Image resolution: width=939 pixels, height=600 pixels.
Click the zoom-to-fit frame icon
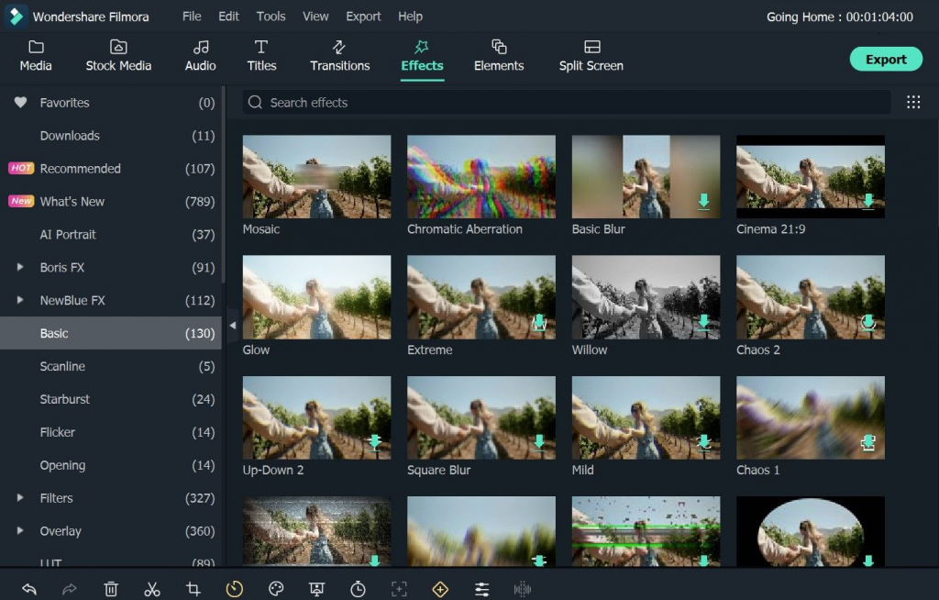pos(399,589)
